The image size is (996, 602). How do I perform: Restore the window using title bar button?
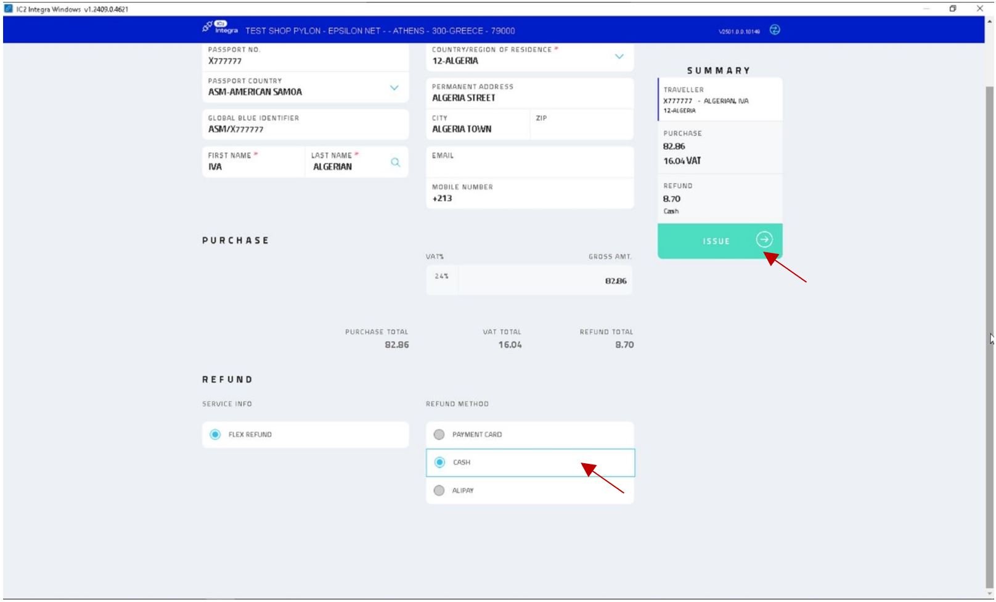952,9
